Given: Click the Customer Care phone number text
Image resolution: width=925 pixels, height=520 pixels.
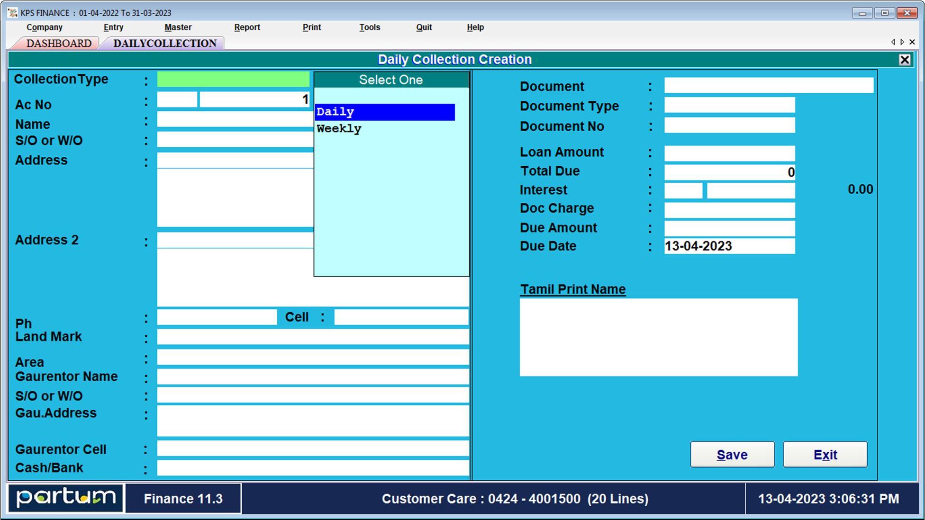Looking at the screenshot, I should [515, 499].
